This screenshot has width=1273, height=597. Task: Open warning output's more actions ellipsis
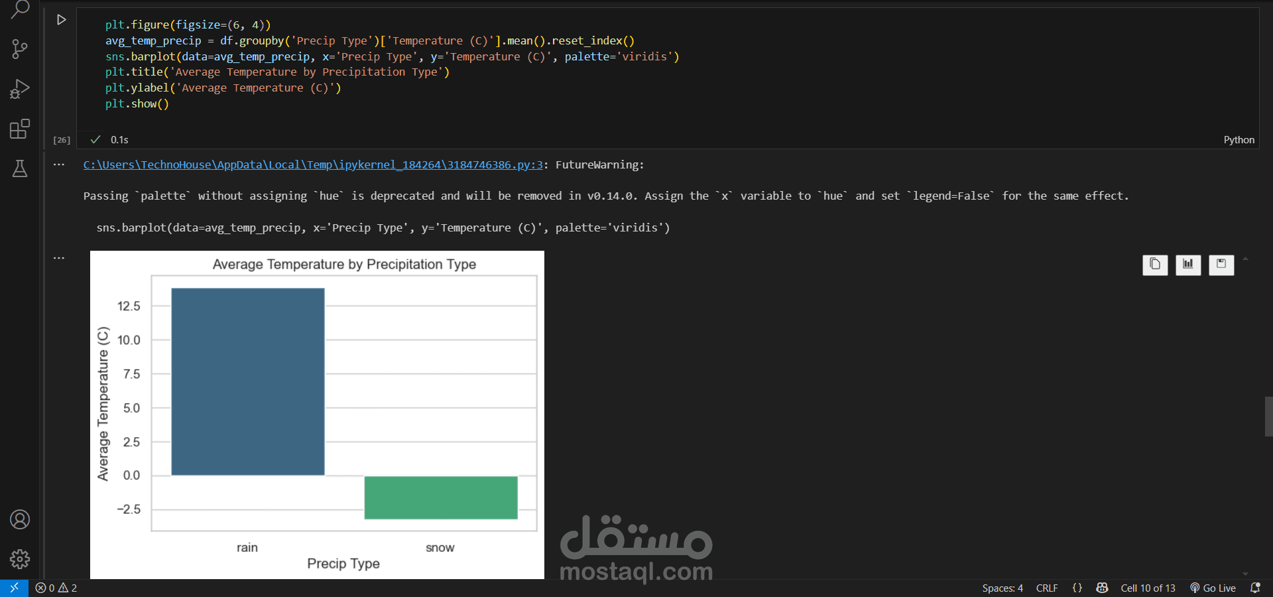pos(59,165)
